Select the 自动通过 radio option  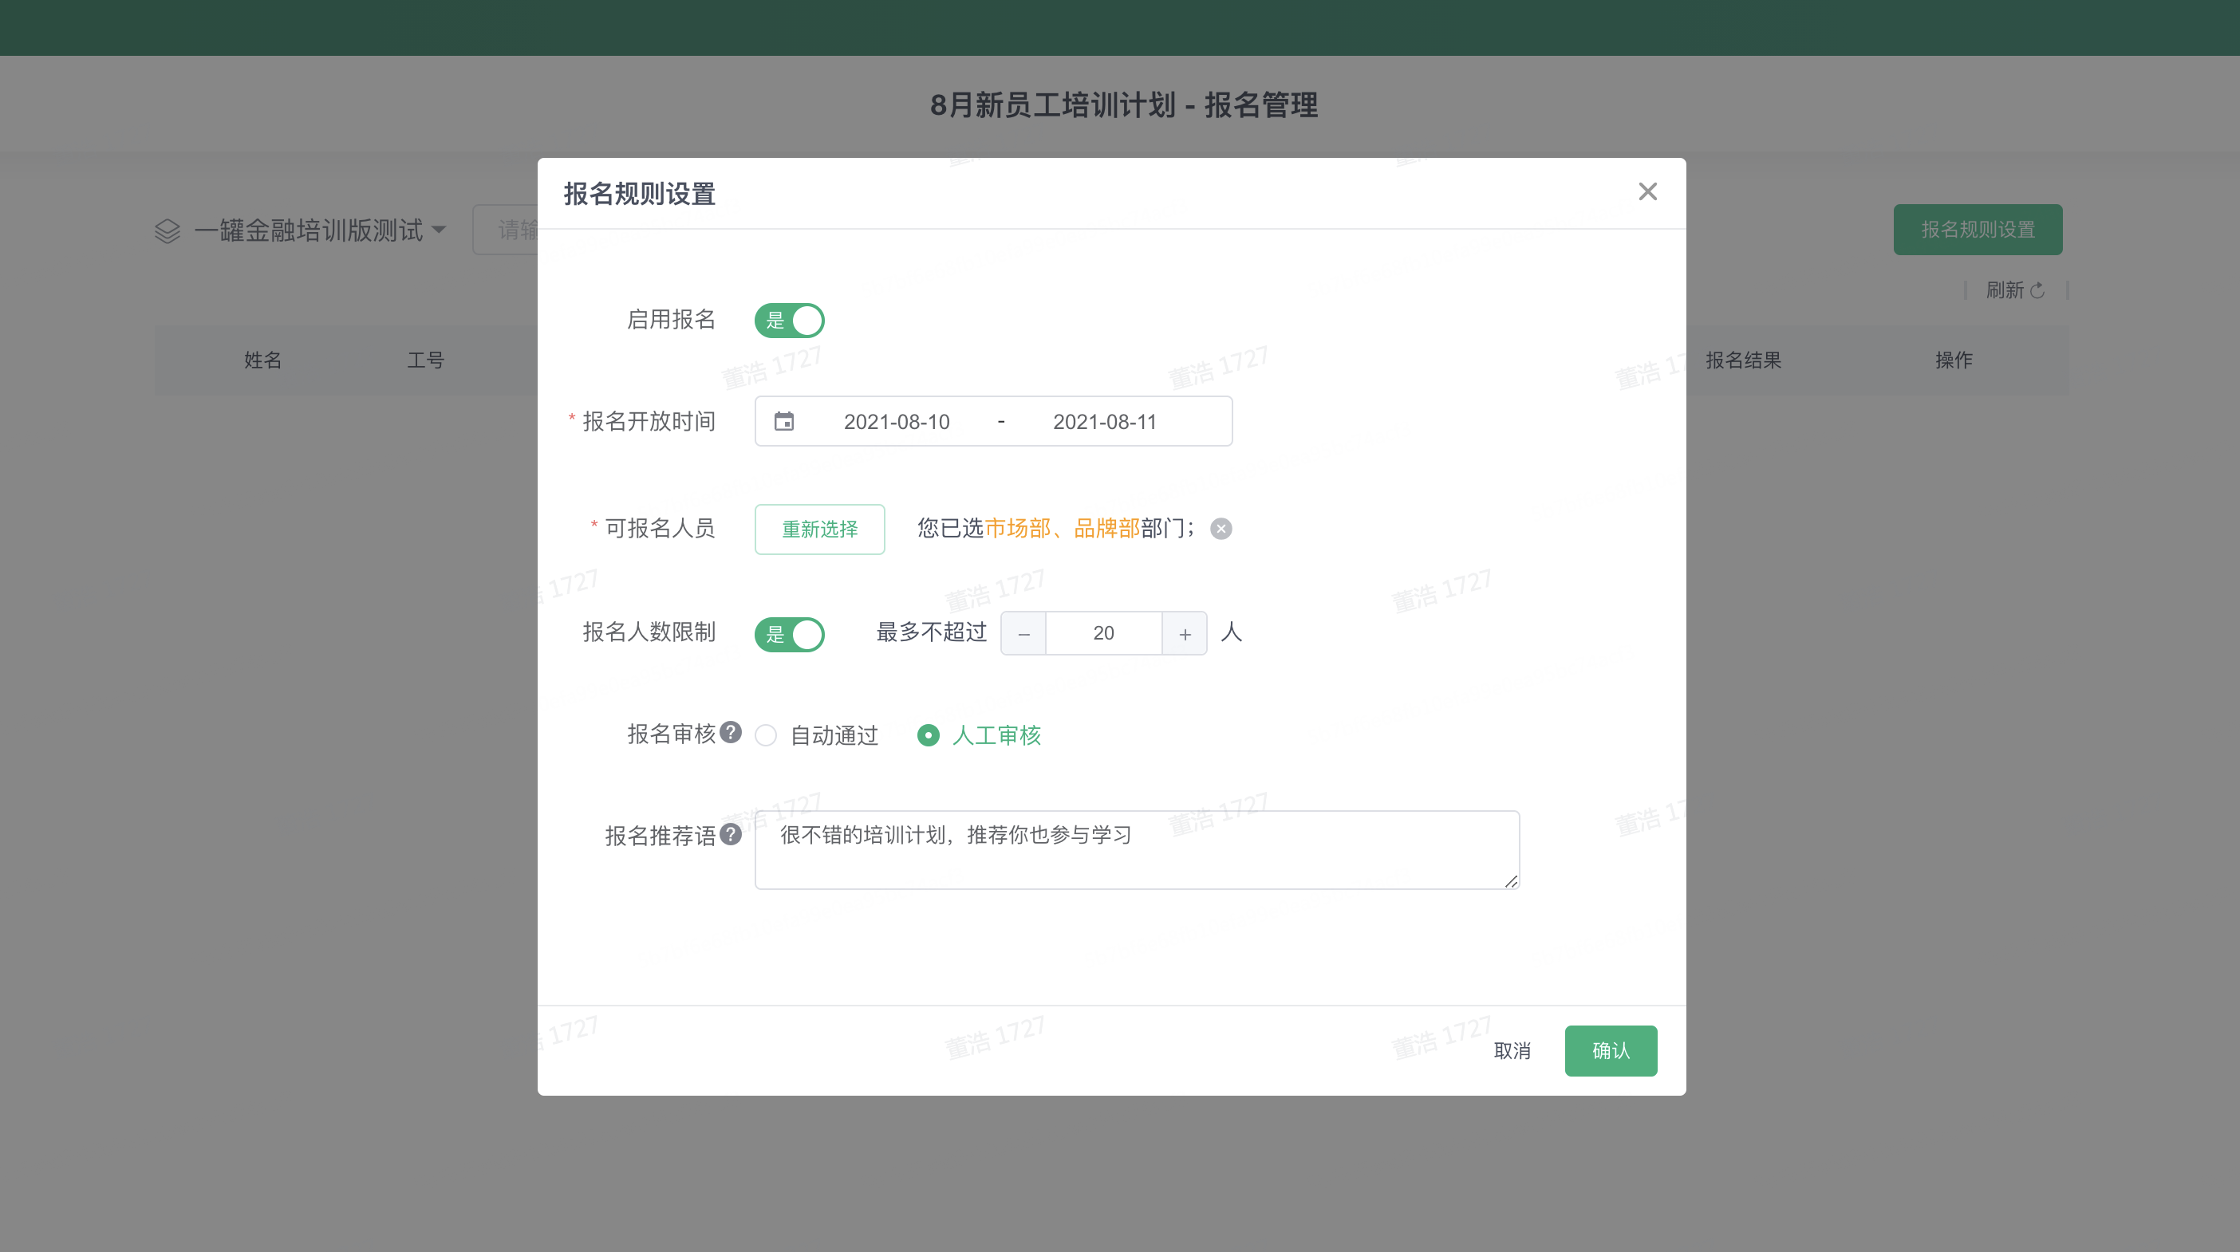[817, 735]
